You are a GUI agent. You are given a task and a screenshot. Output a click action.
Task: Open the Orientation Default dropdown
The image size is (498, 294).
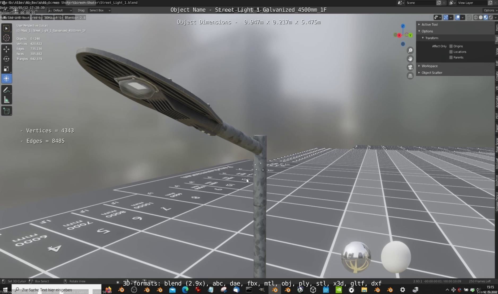[60, 10]
